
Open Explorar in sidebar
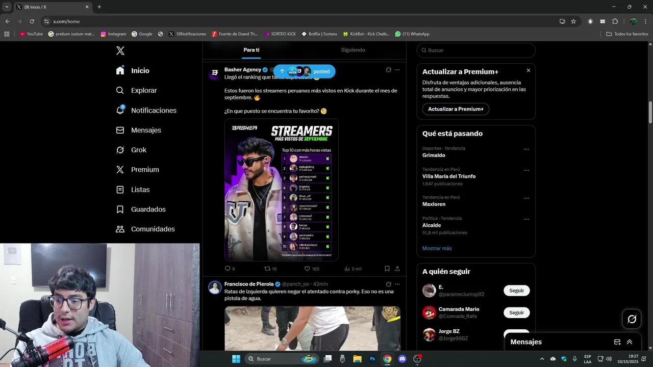[136, 90]
